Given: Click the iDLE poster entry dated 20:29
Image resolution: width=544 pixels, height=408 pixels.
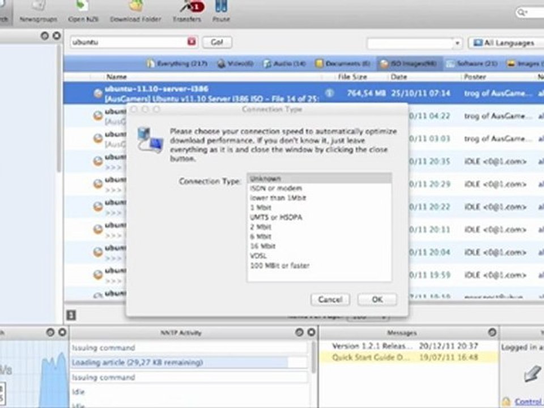Looking at the screenshot, I should [x=495, y=184].
